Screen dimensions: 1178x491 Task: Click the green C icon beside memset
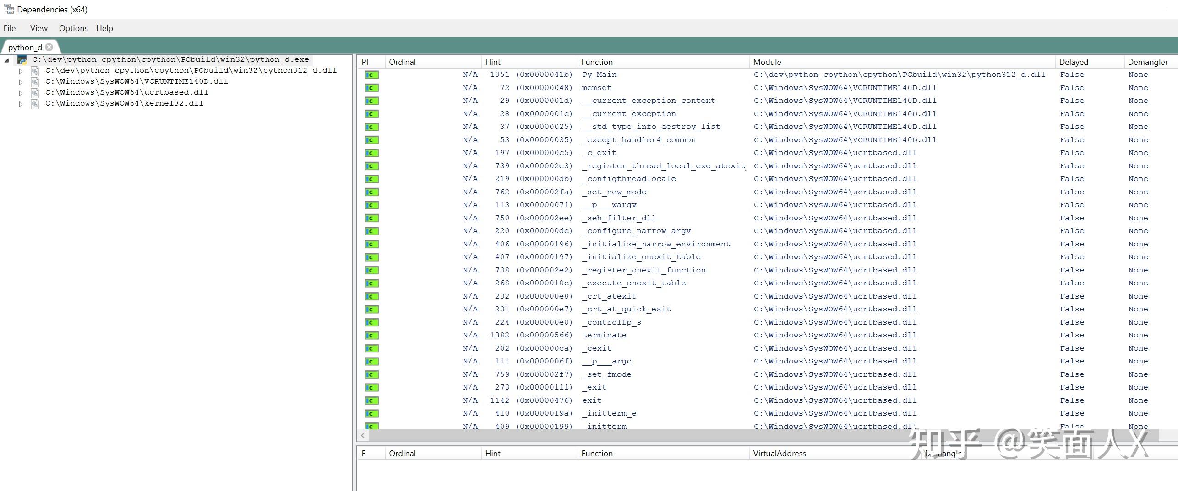coord(371,88)
